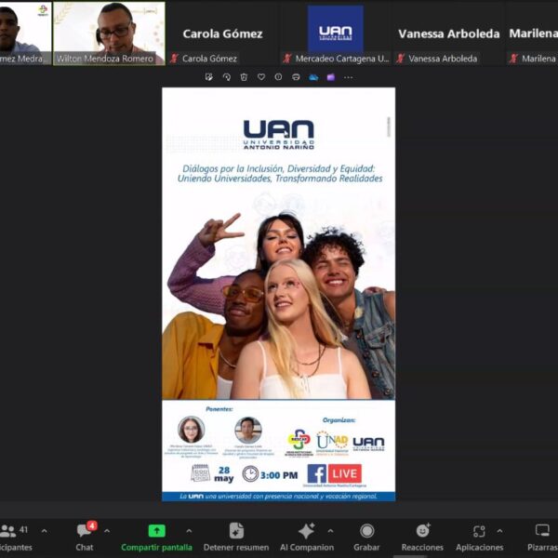This screenshot has height=558, width=558.
Task: Click the delete trash icon above the poster
Action: coord(244,77)
